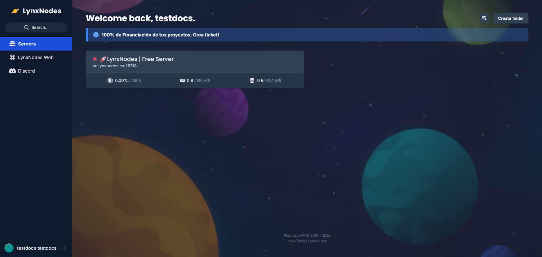
Task: Click the LynxNodes planet logo icon
Action: point(15,11)
